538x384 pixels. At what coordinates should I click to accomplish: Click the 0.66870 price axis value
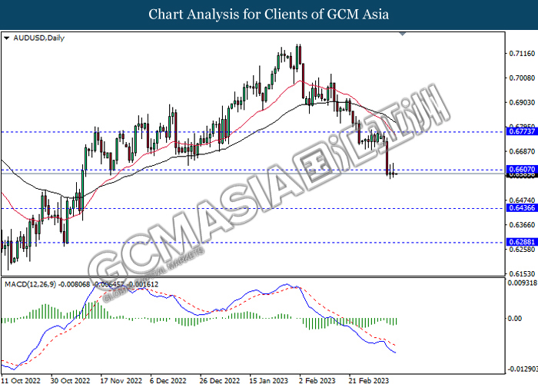(x=522, y=151)
